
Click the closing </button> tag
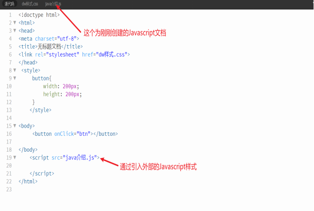pyautogui.click(x=106, y=134)
